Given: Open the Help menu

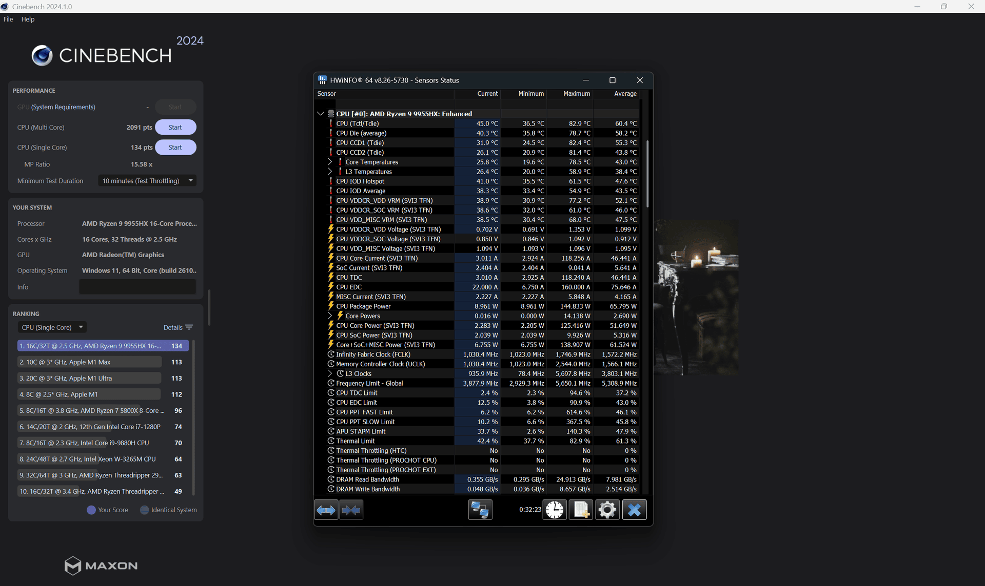Looking at the screenshot, I should [x=28, y=19].
